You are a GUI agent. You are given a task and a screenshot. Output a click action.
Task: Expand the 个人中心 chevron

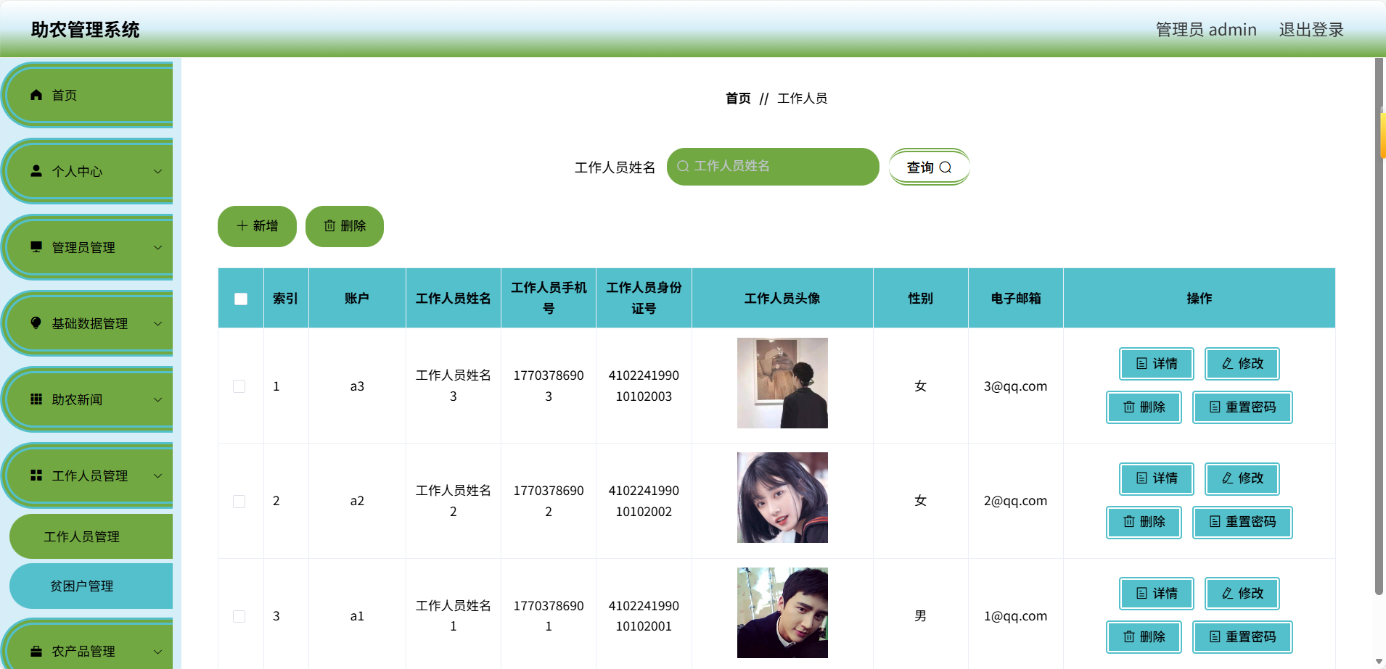click(157, 171)
